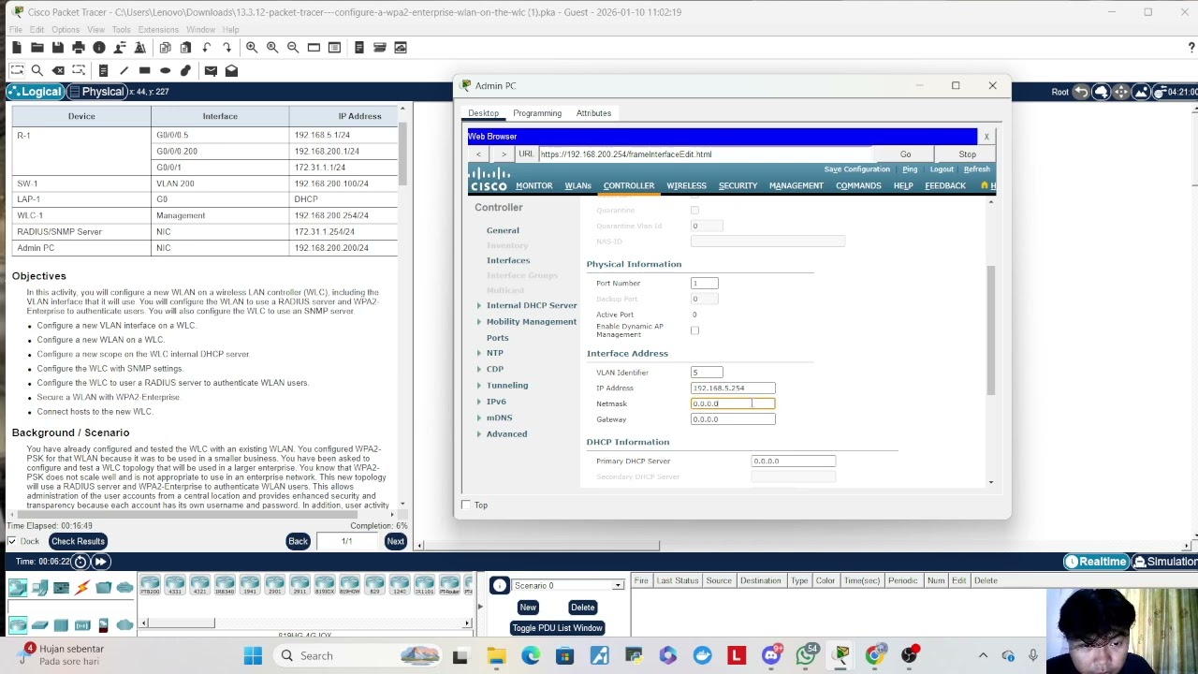The image size is (1198, 674).
Task: Click the taskbar Search box
Action: [x=358, y=656]
